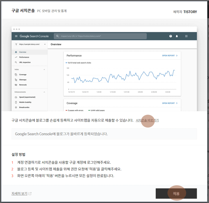Click the help question-mark icon in the preview
209x203 pixels.
point(171,36)
